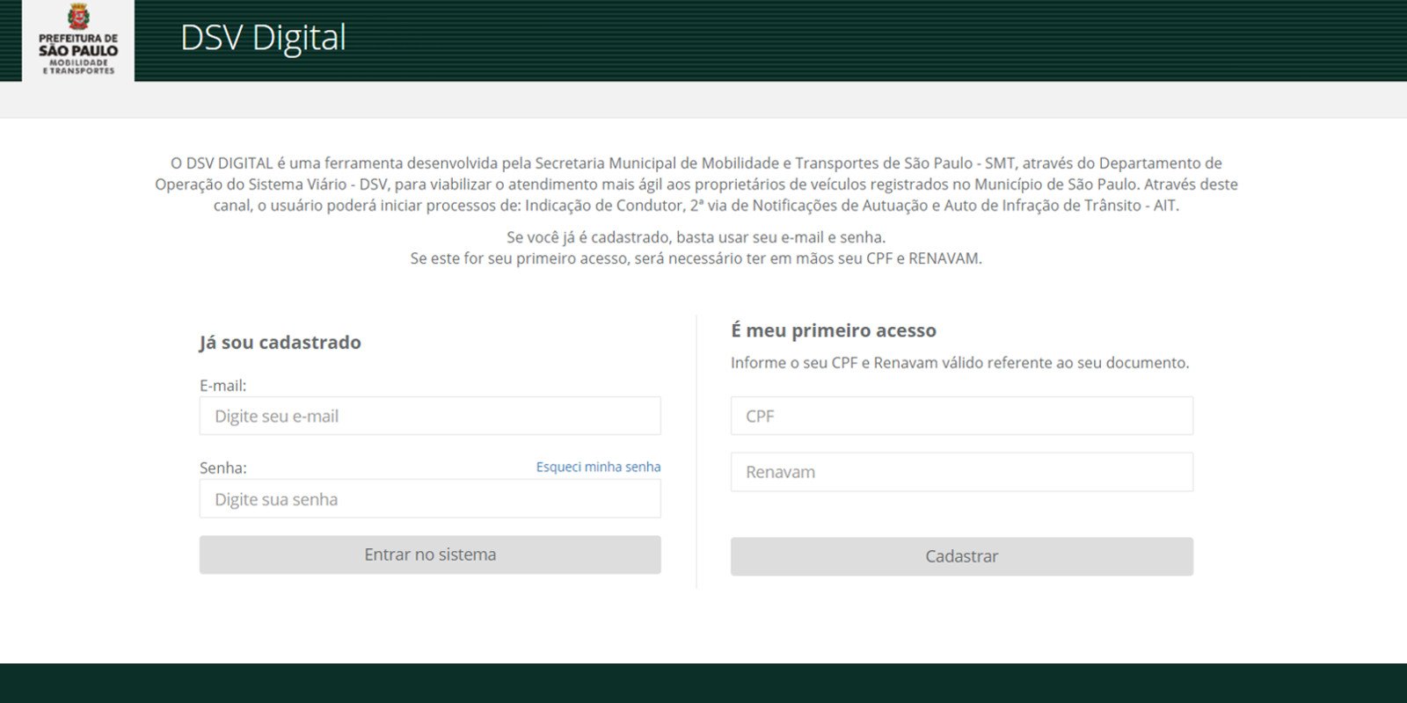Focus the 'Digite seu e-mail' field
This screenshot has width=1407, height=703.
point(430,416)
